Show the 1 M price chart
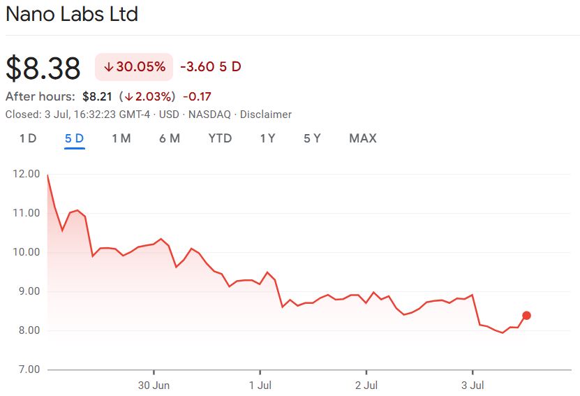This screenshot has height=396, width=580. click(x=121, y=138)
